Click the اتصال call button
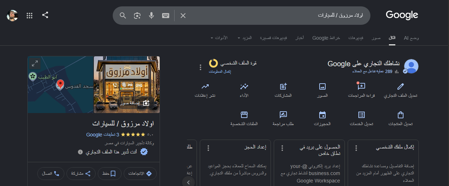This screenshot has height=186, width=449. point(50,174)
